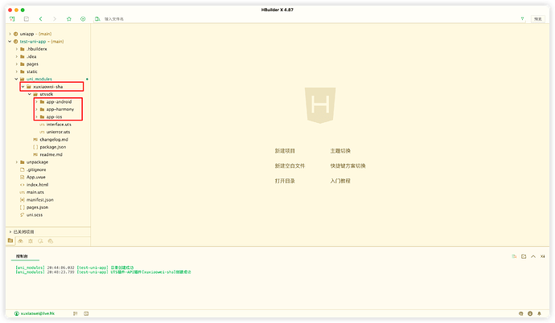The image size is (555, 323).
Task: Select the project folder icon in bottom sidebar bar
Action: tap(10, 239)
